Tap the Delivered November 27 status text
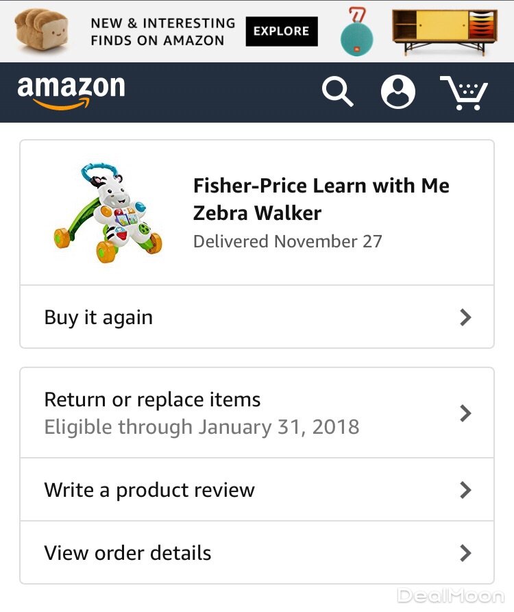This screenshot has width=514, height=612. coord(287,242)
